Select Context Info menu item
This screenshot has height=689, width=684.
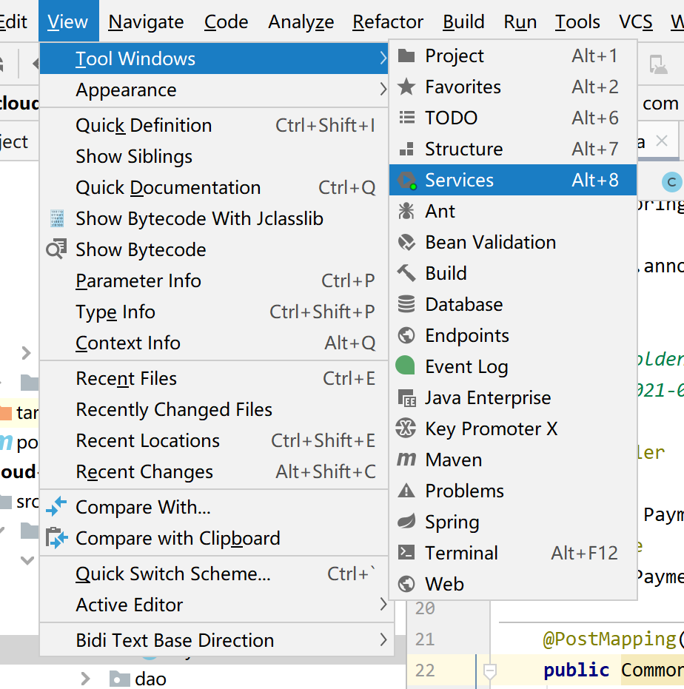click(215, 343)
